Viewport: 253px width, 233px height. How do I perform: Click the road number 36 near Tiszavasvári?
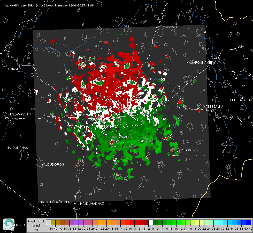(x=16, y=119)
